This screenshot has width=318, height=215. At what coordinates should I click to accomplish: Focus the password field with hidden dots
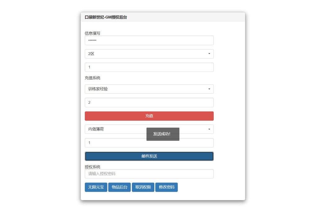[149, 40]
